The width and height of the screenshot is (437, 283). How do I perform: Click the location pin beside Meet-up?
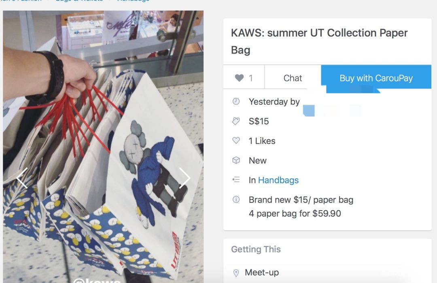tap(236, 273)
